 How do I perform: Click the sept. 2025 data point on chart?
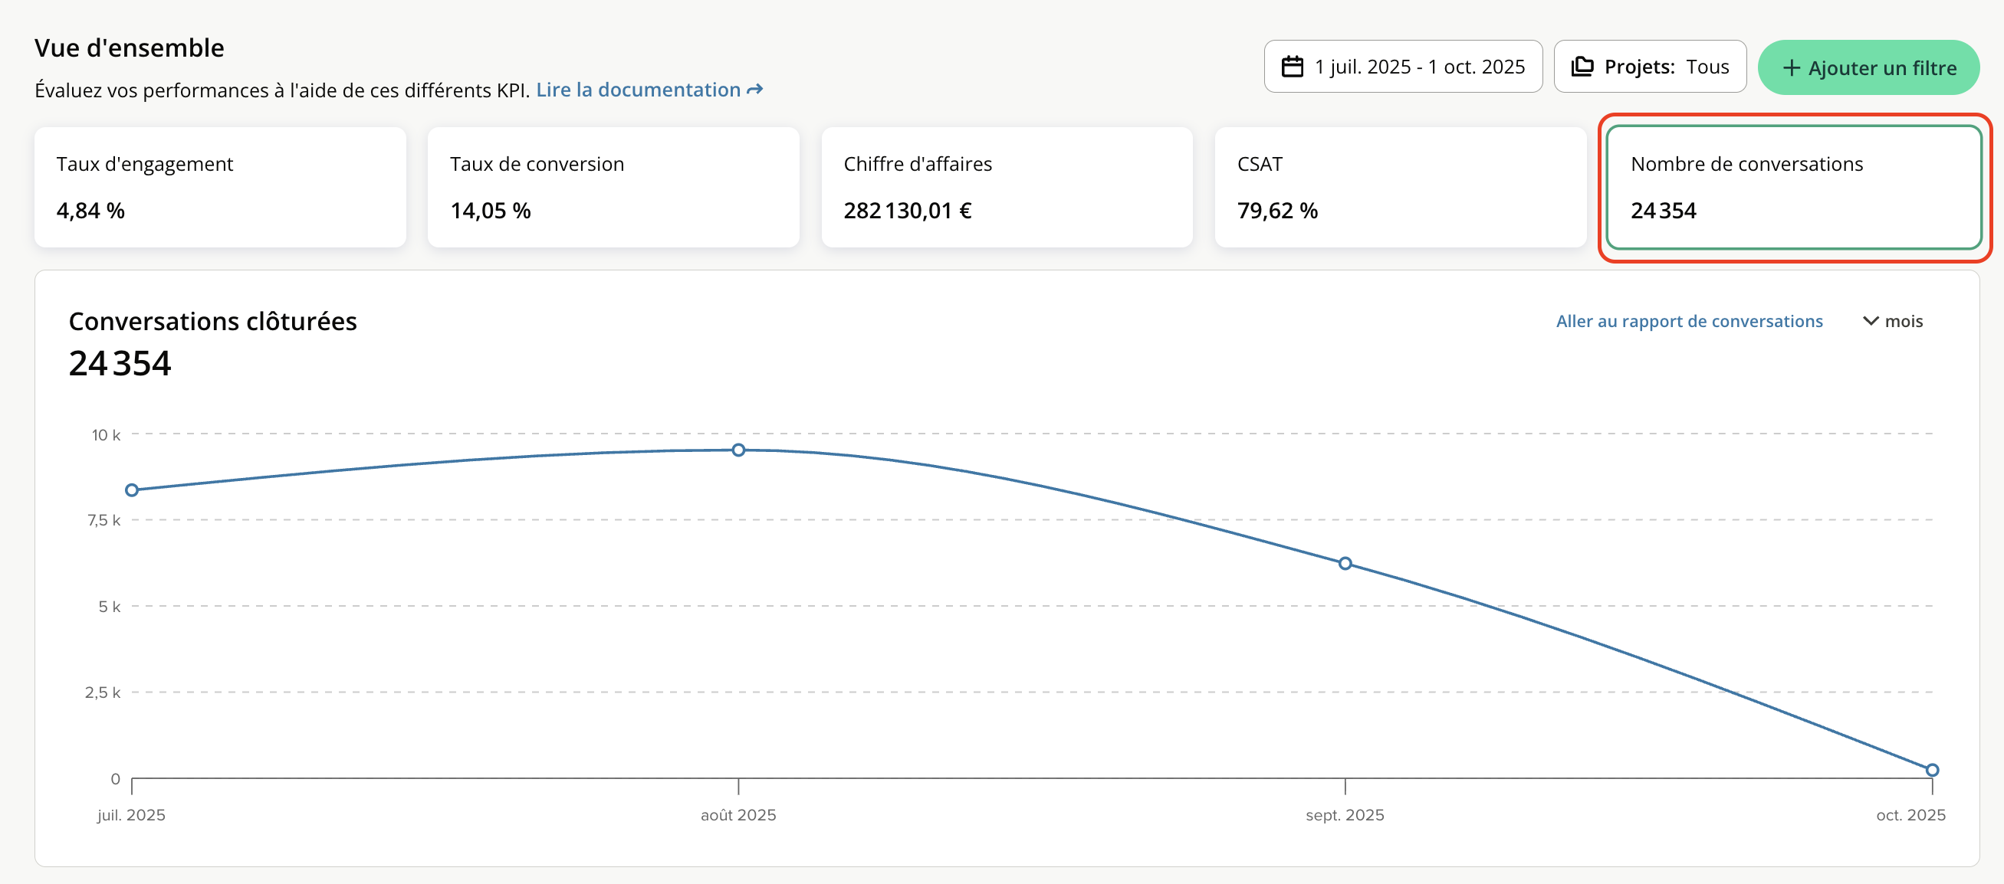pos(1344,563)
